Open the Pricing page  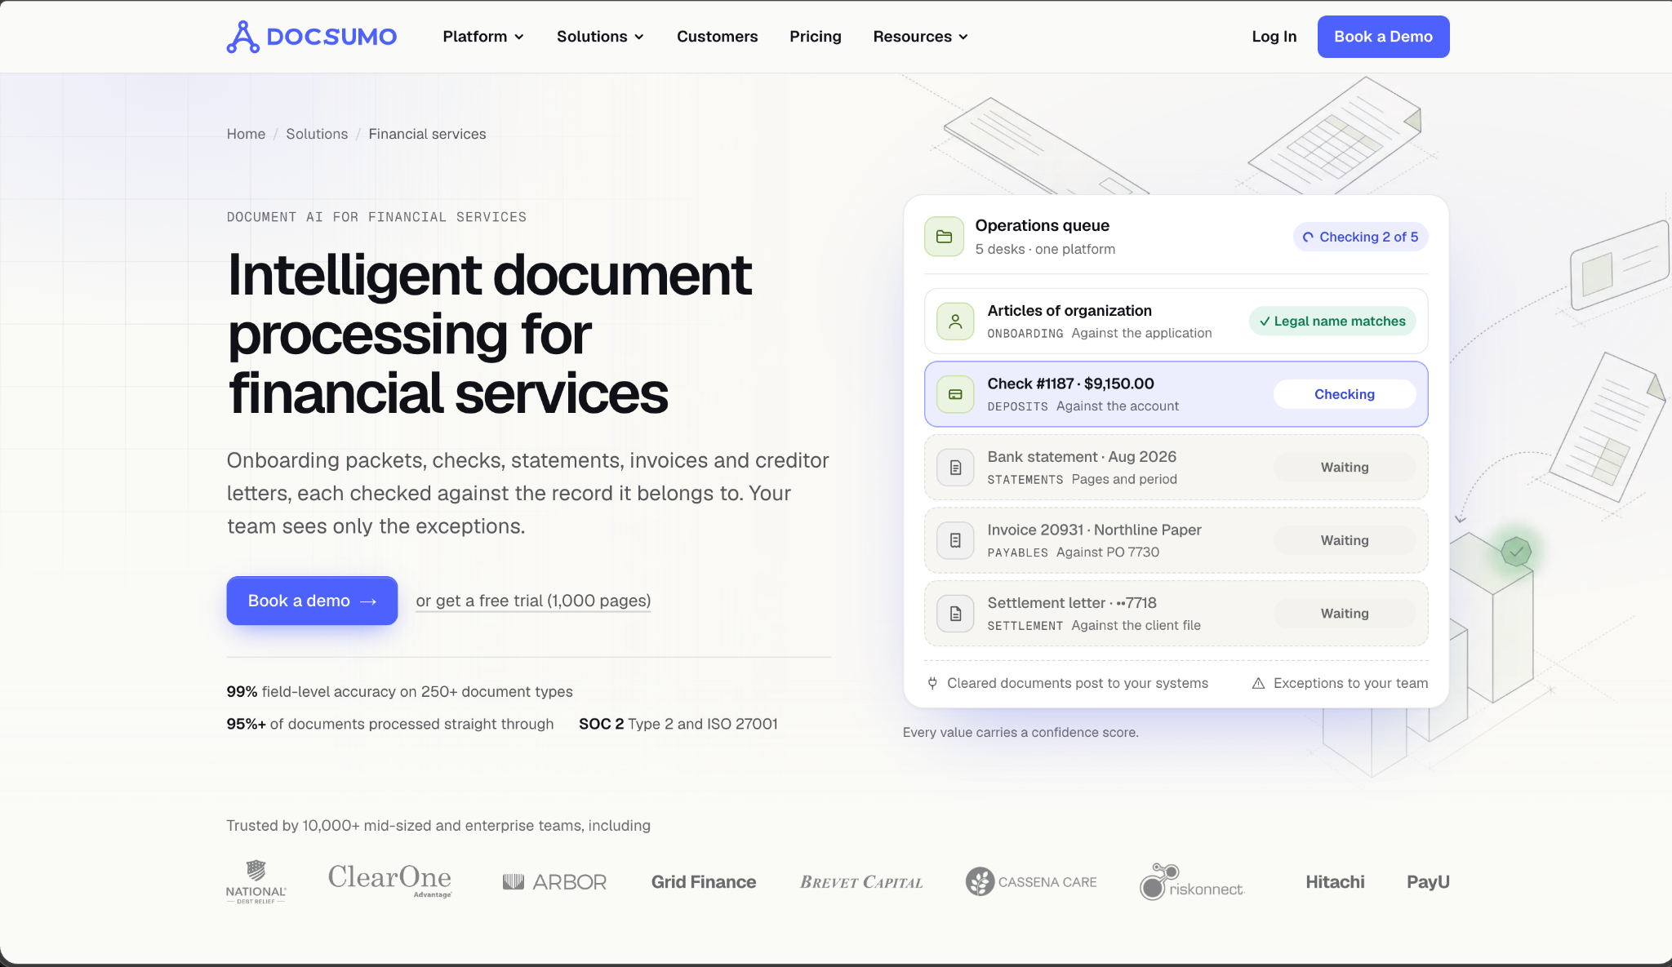(x=815, y=37)
